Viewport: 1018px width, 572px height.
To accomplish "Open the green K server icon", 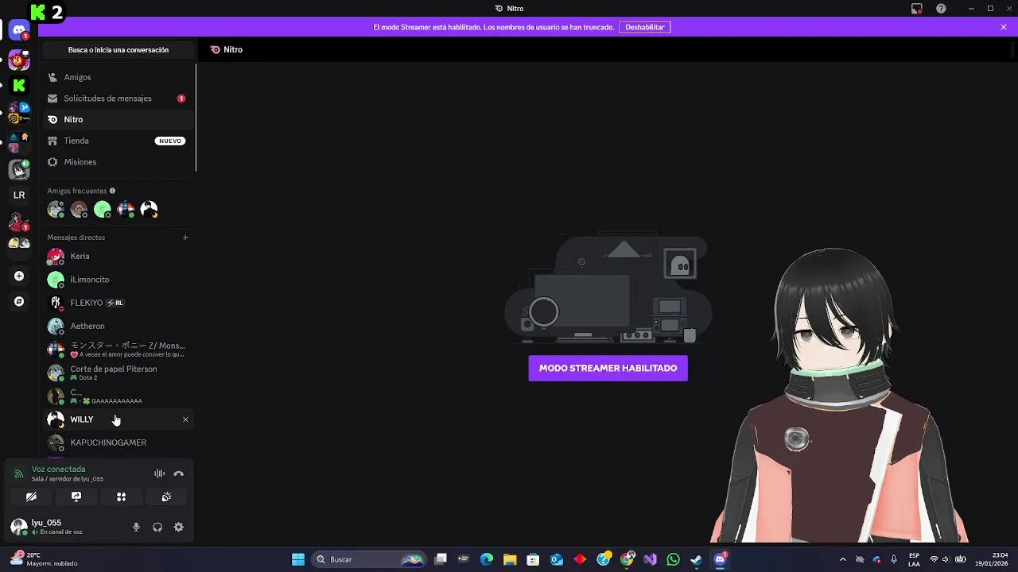I will [x=19, y=86].
